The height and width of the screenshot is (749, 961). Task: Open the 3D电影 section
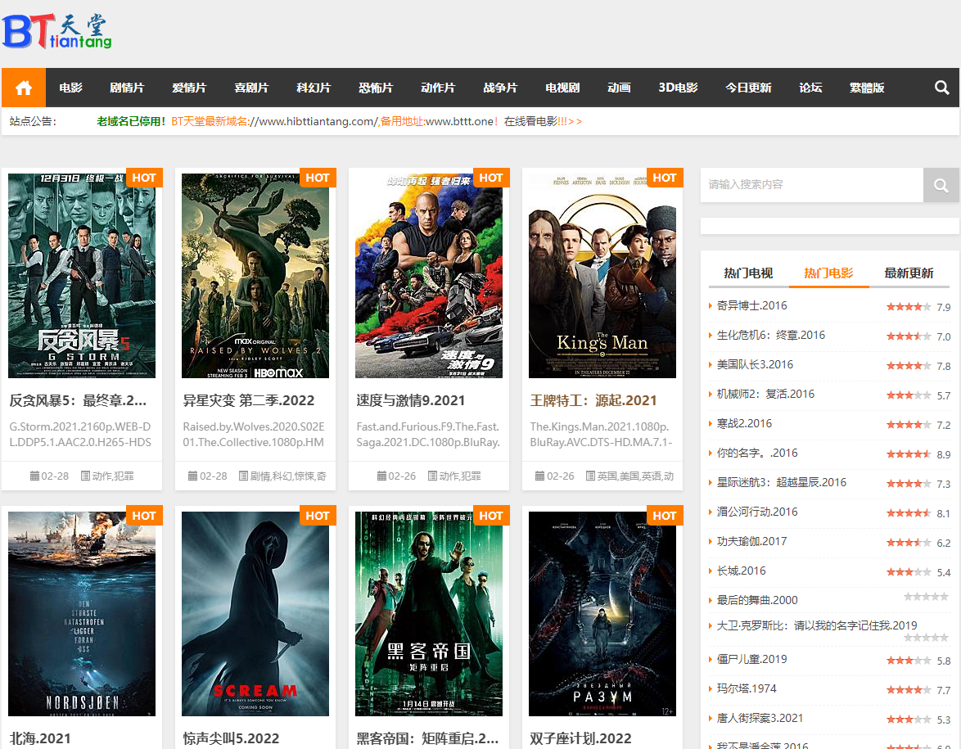tap(678, 88)
